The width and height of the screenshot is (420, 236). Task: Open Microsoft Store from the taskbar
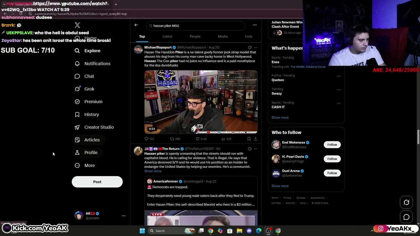(230, 231)
